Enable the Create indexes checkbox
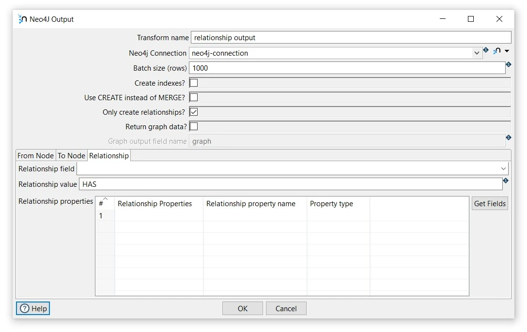Image resolution: width=527 pixels, height=332 pixels. [193, 83]
